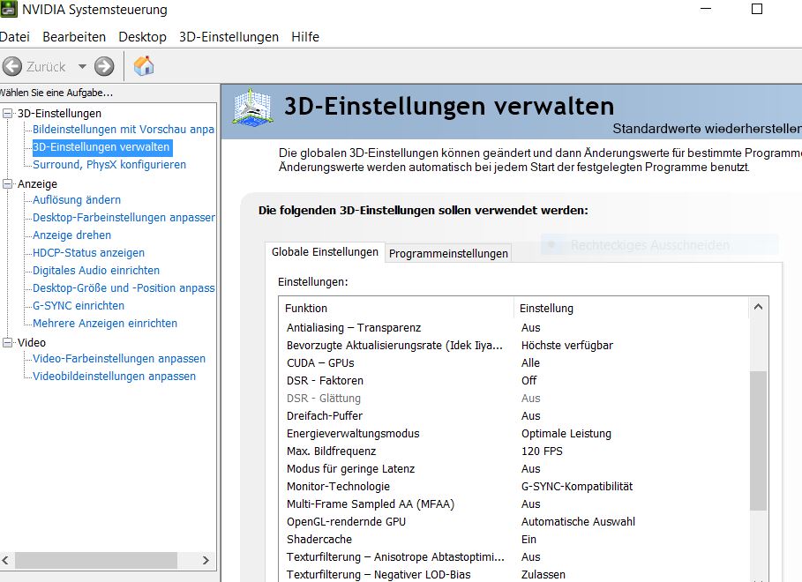Select the Globale Einstellungen tab
The image size is (802, 582).
click(x=325, y=252)
